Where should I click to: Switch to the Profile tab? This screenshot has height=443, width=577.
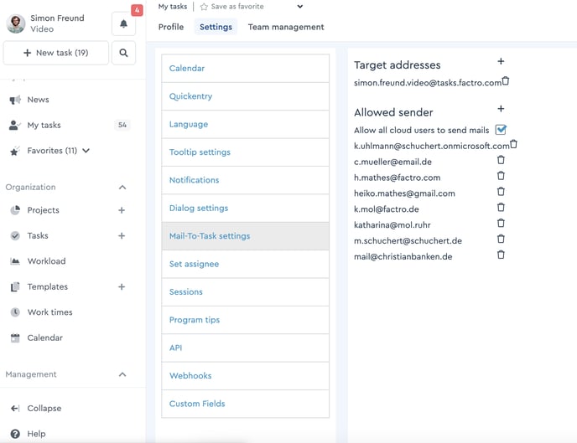[x=171, y=27]
